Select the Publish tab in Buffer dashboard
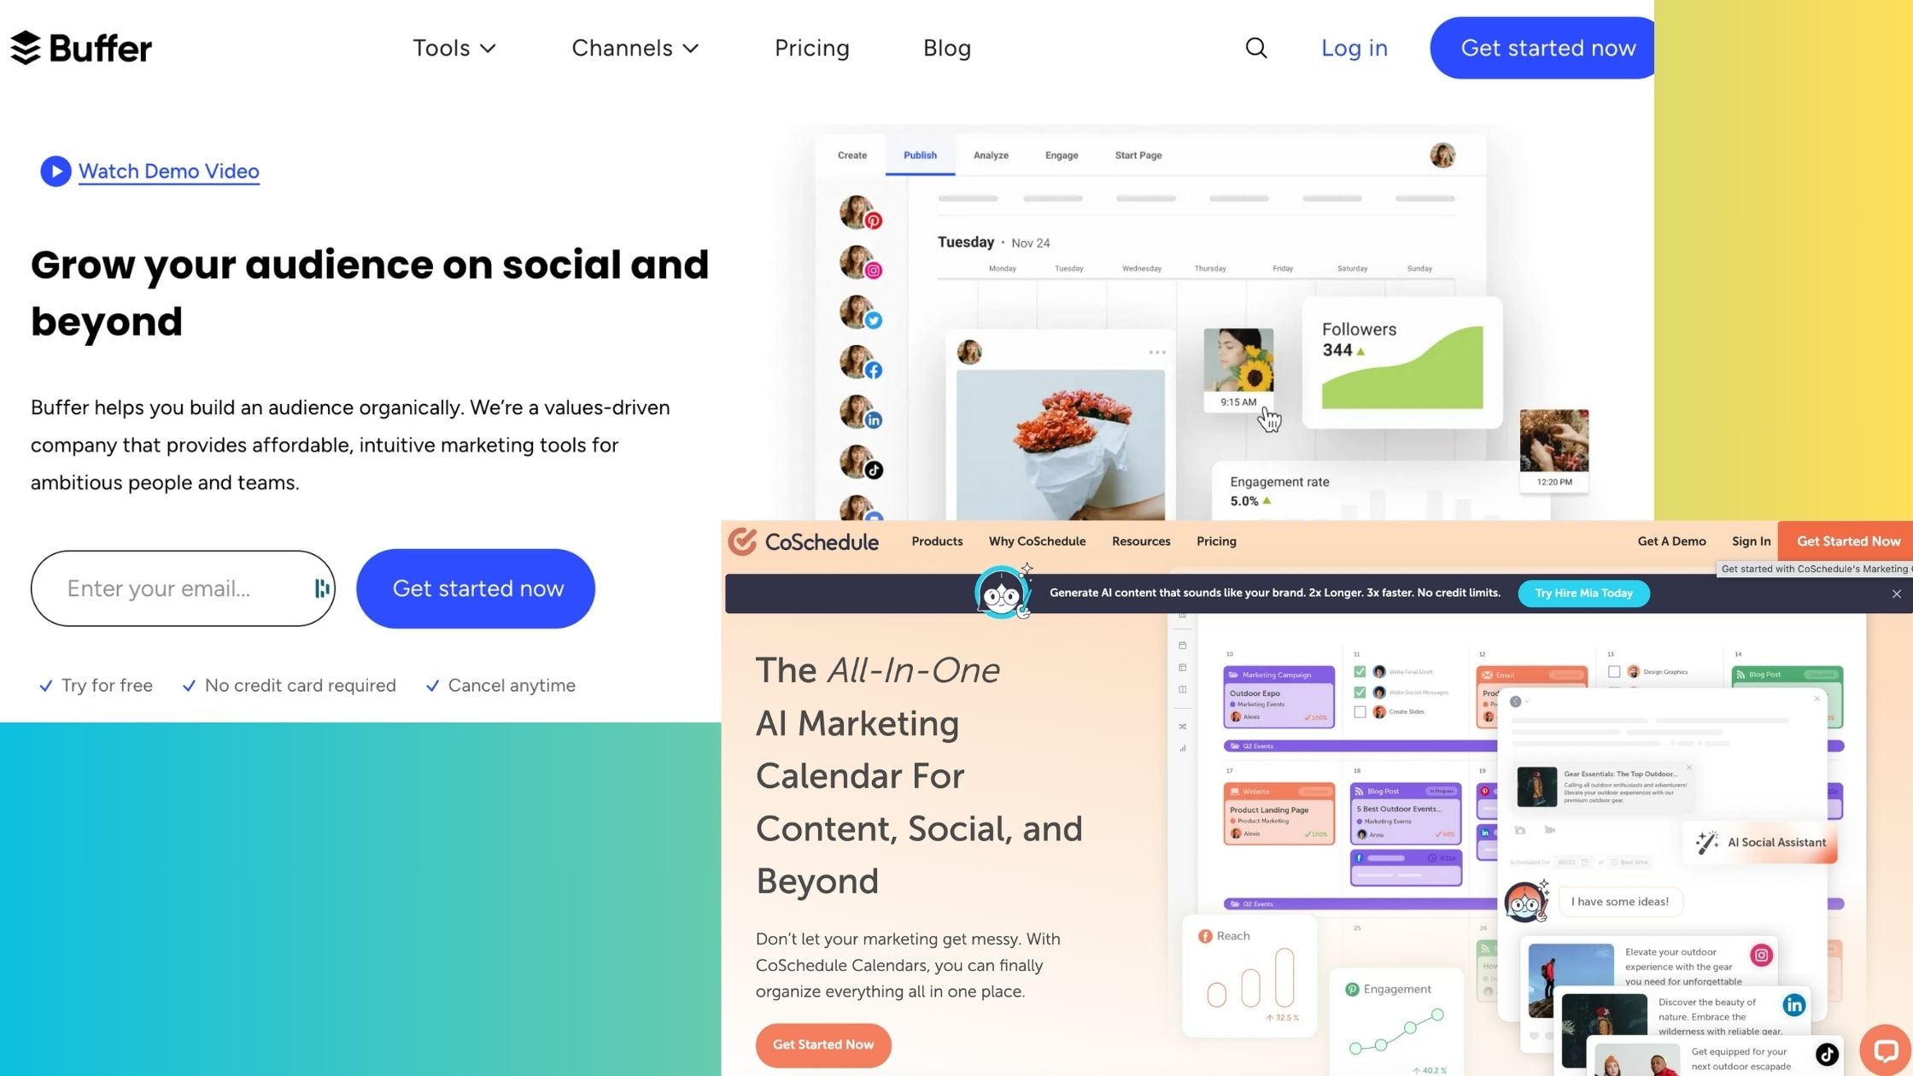The height and width of the screenshot is (1076, 1913). click(920, 155)
